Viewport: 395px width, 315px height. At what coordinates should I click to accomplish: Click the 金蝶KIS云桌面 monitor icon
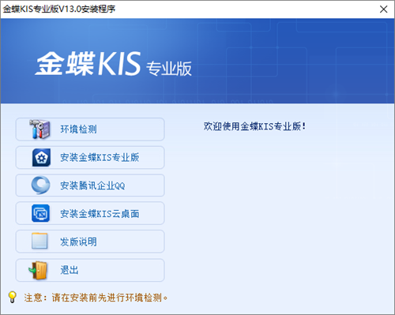pos(40,213)
